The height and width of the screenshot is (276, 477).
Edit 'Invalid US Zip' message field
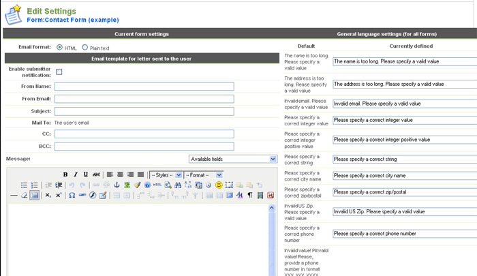coord(405,211)
